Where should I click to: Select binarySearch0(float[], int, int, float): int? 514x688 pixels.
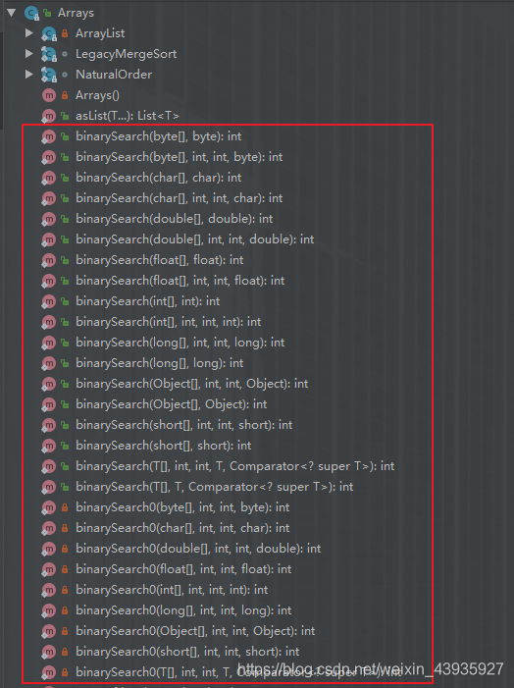pyautogui.click(x=183, y=569)
